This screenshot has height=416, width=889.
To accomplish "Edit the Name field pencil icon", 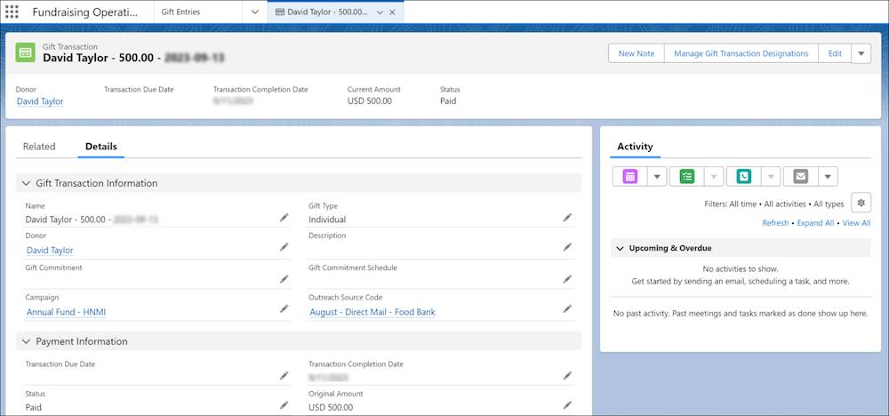I will (x=284, y=218).
